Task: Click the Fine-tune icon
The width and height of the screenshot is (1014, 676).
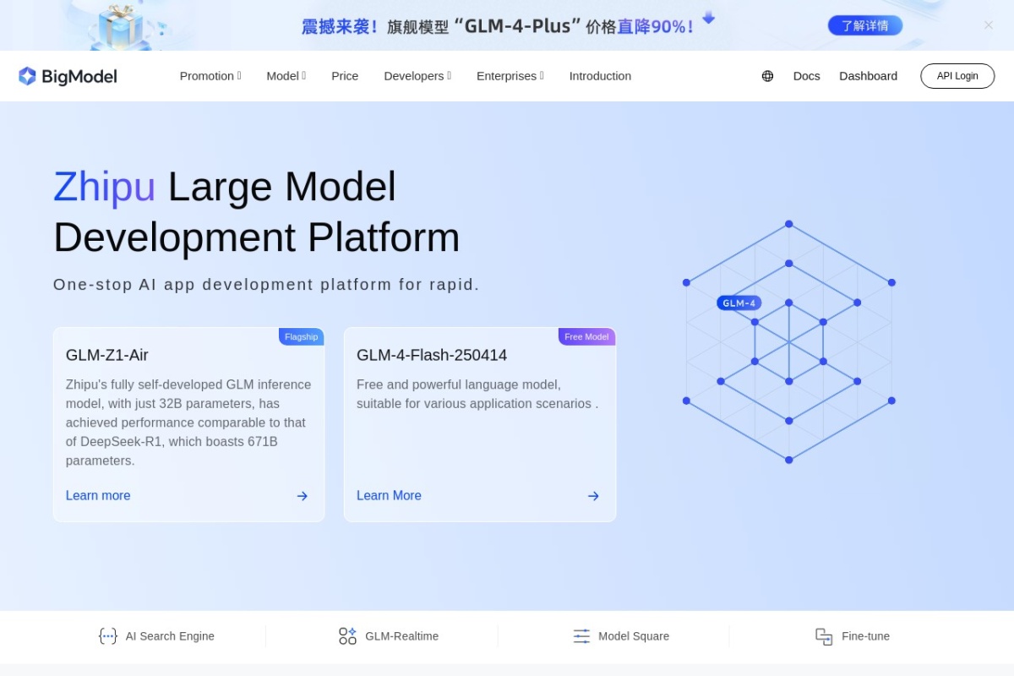Action: coord(824,635)
